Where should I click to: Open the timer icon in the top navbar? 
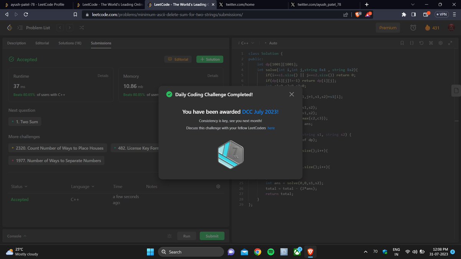(413, 28)
